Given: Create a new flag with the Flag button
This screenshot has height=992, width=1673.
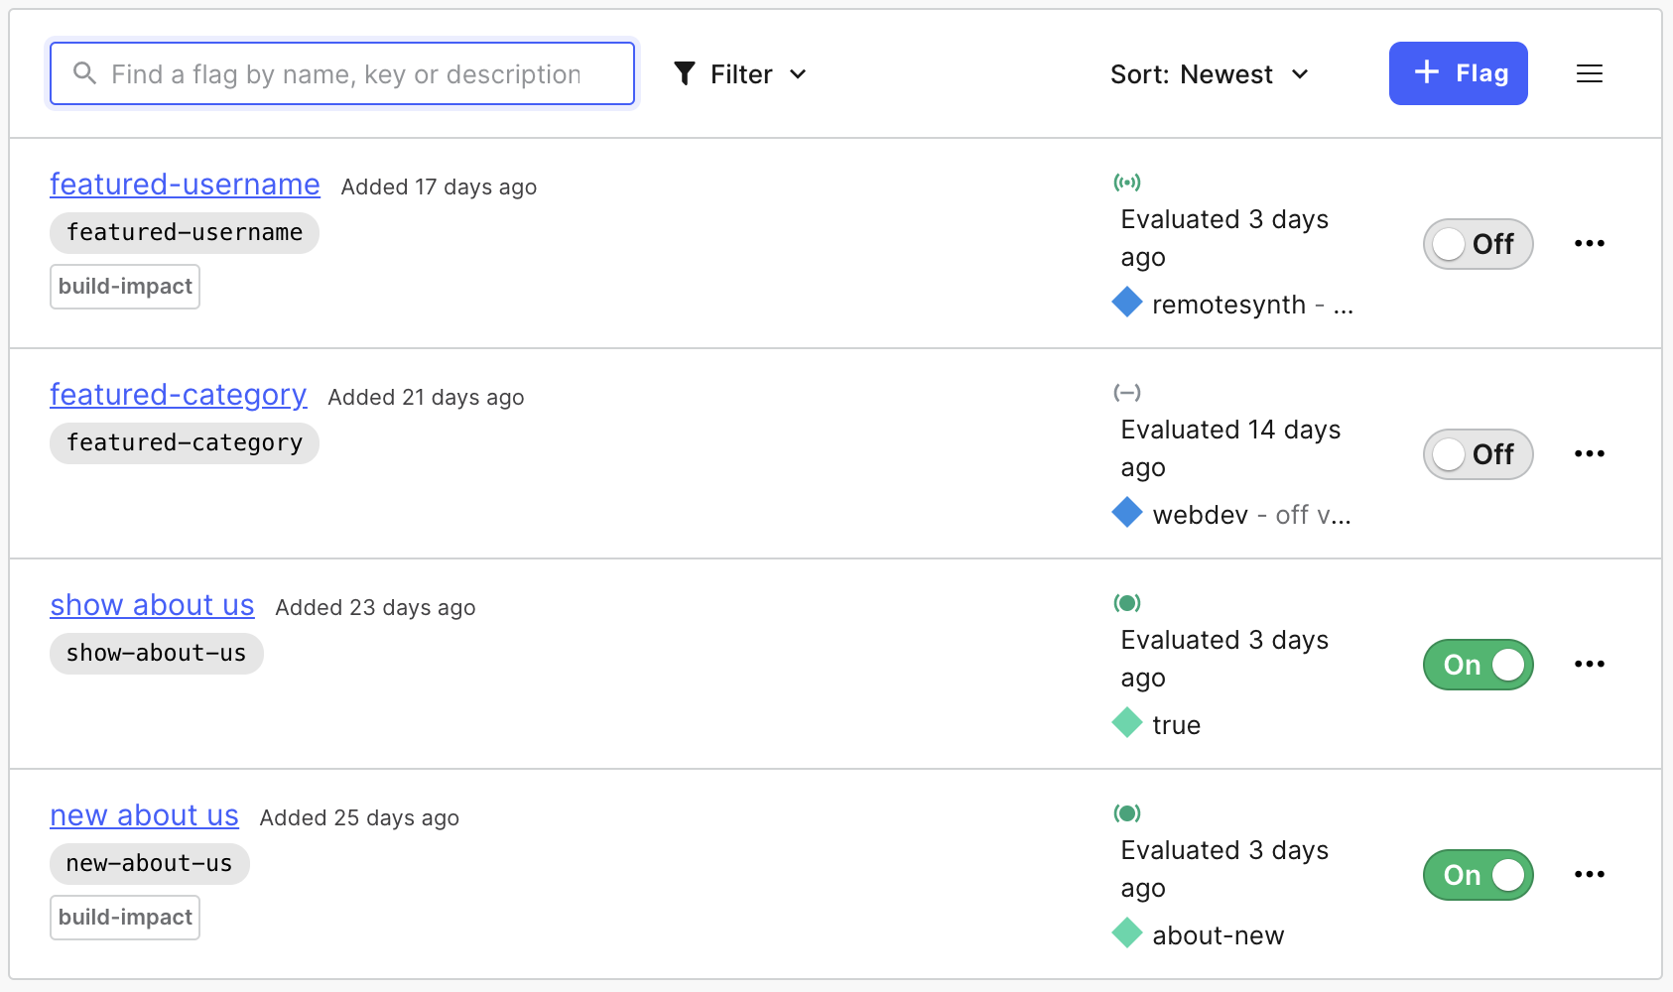Looking at the screenshot, I should [x=1459, y=72].
